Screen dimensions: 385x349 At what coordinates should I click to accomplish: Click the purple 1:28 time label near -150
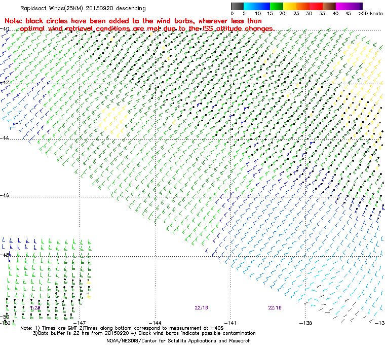click(35, 308)
